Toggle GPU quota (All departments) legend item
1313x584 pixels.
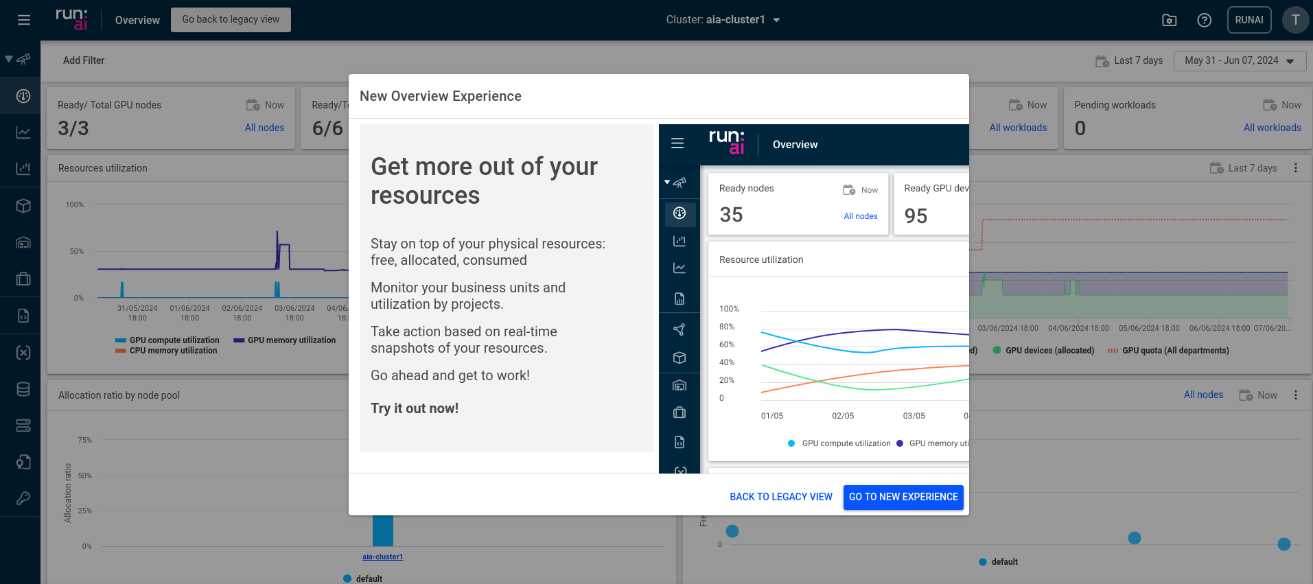1168,351
